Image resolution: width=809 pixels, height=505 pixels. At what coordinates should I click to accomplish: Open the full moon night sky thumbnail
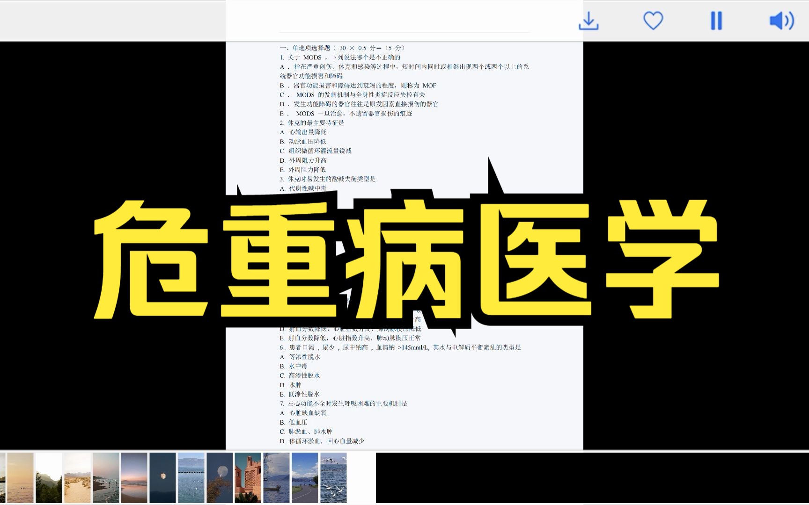(162, 477)
